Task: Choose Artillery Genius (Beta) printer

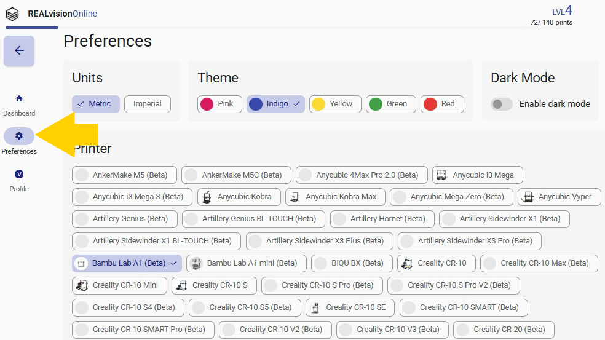Action: 125,219
